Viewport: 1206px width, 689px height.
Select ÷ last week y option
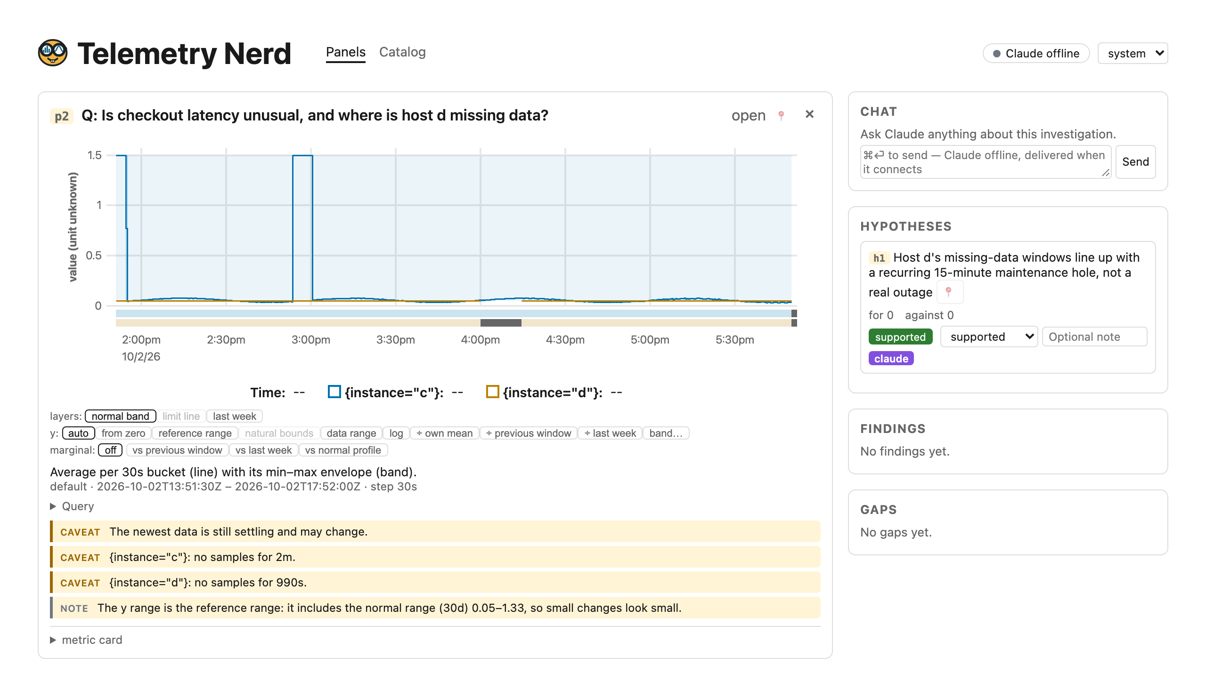point(610,433)
